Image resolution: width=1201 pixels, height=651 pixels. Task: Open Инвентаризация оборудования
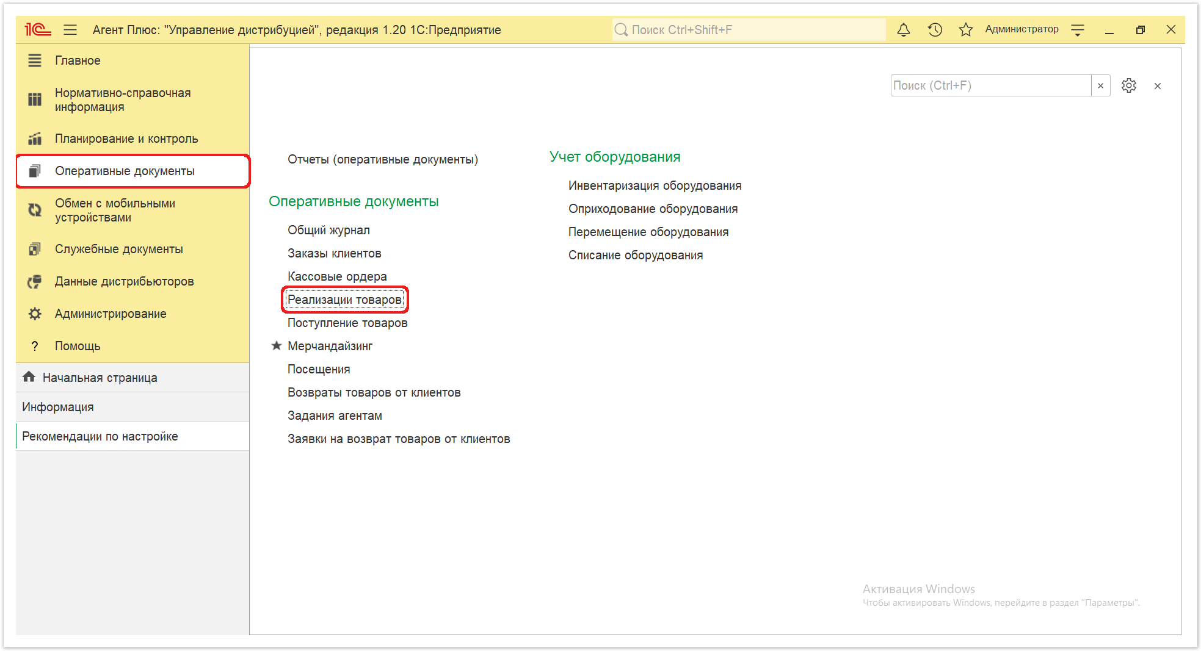tap(655, 185)
